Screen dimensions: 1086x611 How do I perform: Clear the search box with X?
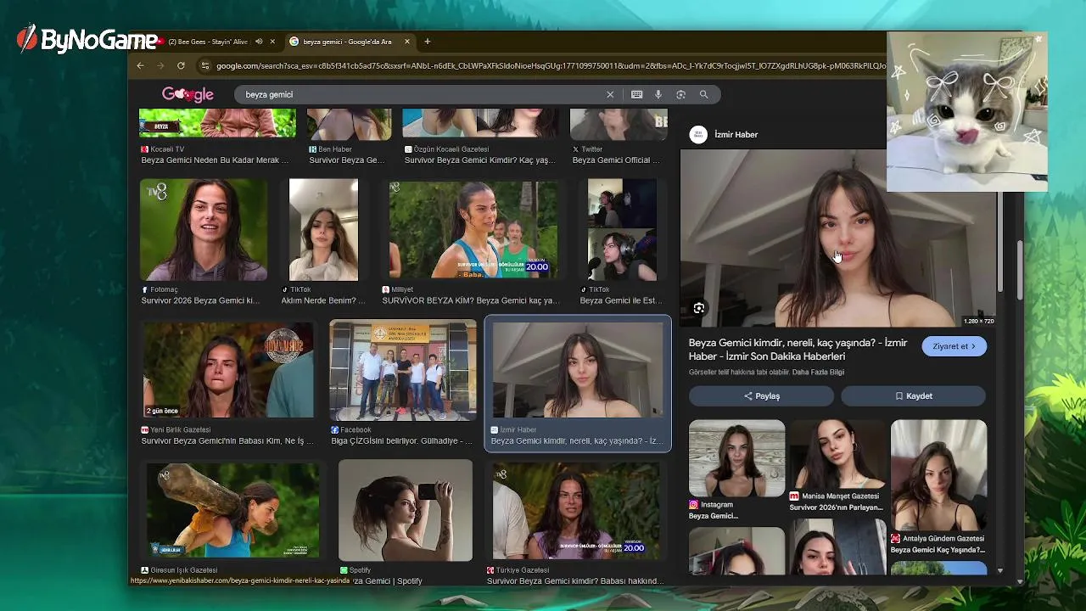pos(610,94)
